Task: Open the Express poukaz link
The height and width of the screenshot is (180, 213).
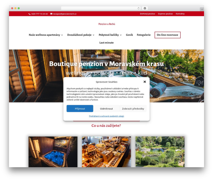Action: pyautogui.click(x=165, y=14)
